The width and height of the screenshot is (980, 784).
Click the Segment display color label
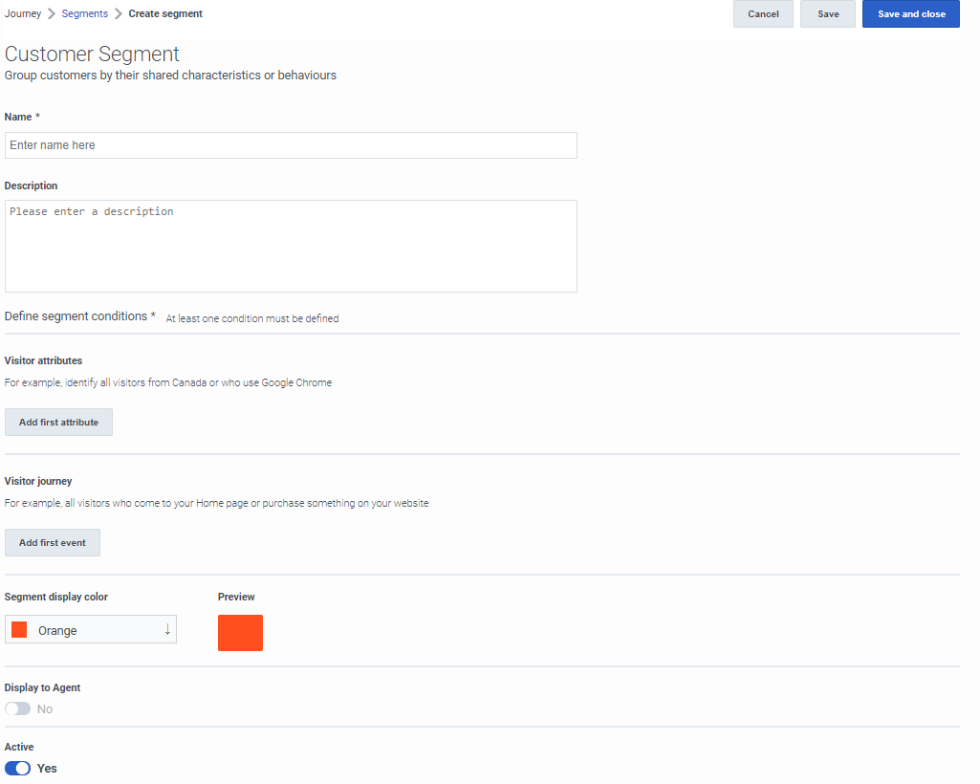tap(56, 597)
